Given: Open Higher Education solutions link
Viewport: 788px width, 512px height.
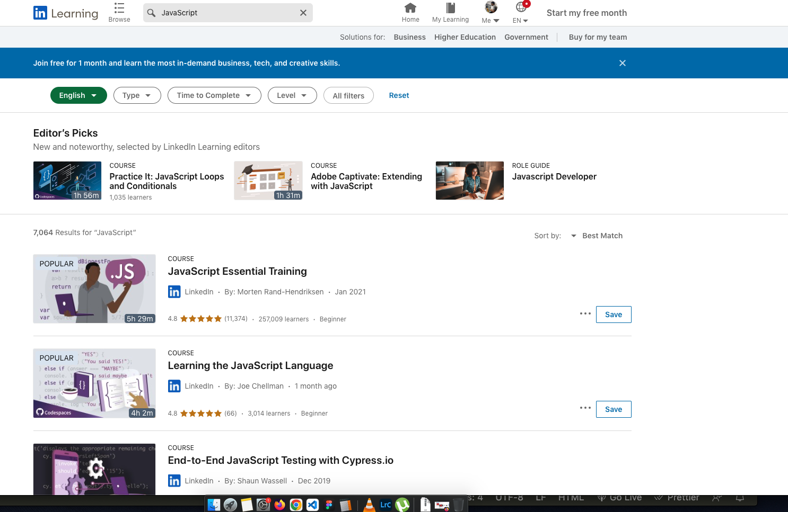Looking at the screenshot, I should [465, 37].
